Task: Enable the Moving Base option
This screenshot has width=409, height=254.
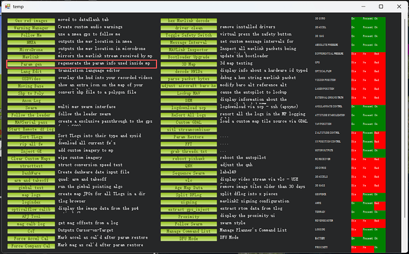Action: click(31, 86)
